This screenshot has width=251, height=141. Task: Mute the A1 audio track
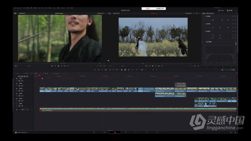click(28, 110)
